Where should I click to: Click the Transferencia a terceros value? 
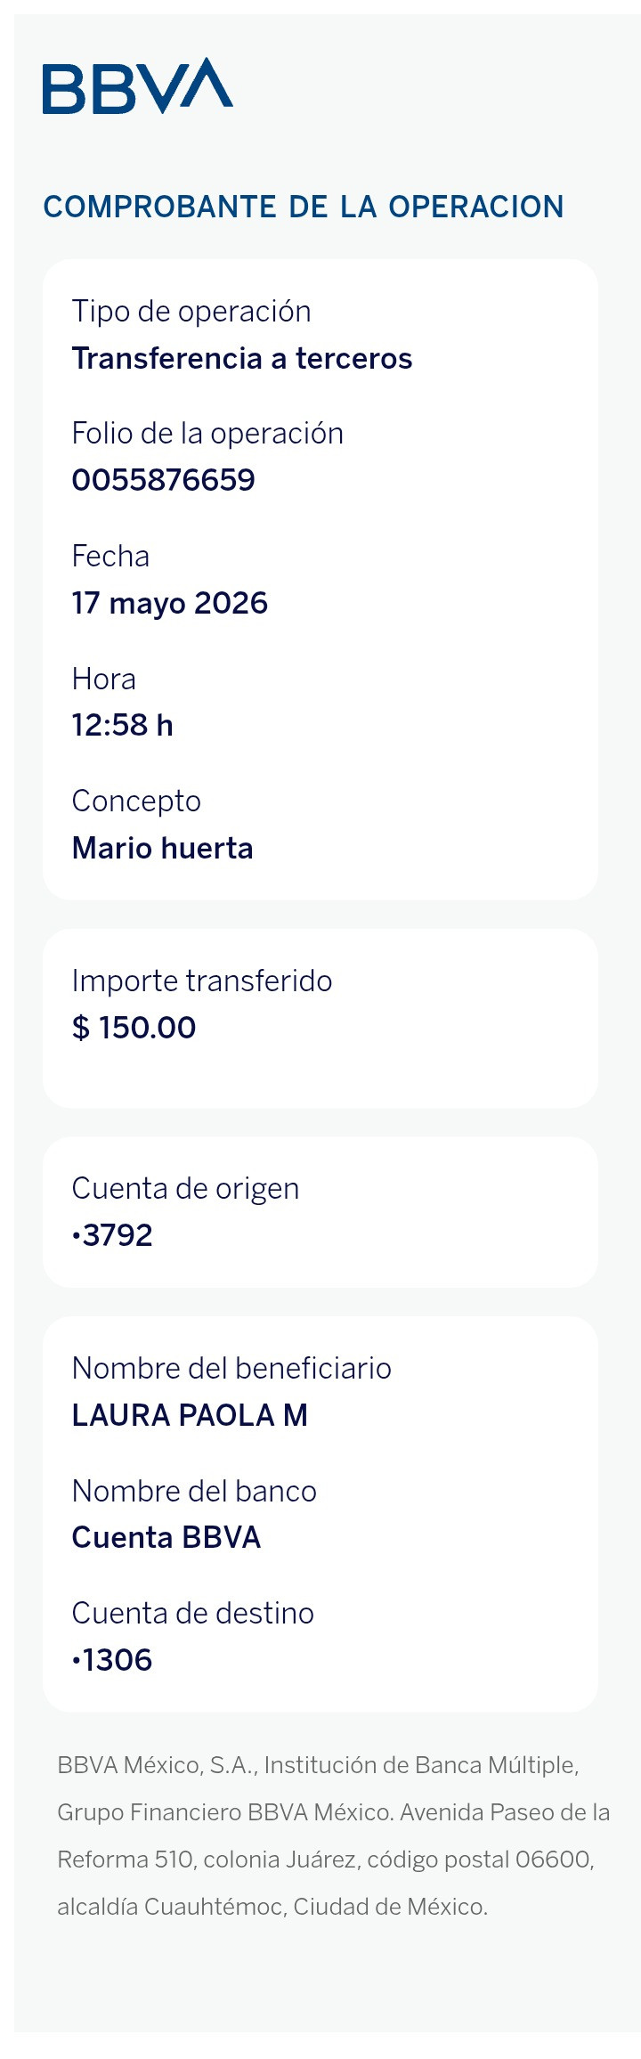pyautogui.click(x=242, y=358)
